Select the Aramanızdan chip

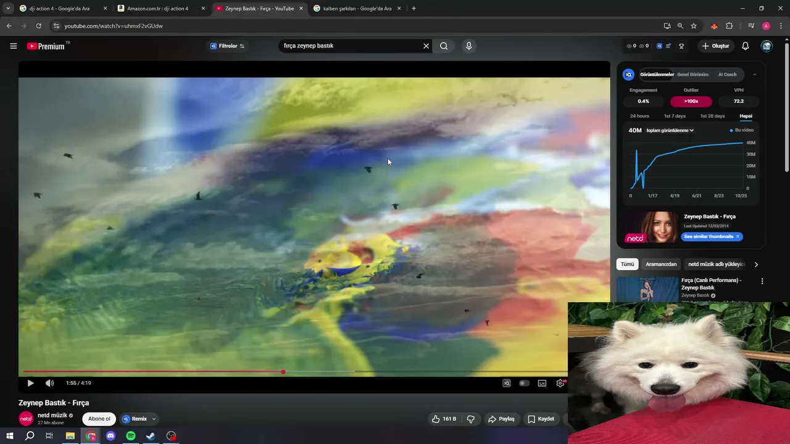click(x=661, y=264)
